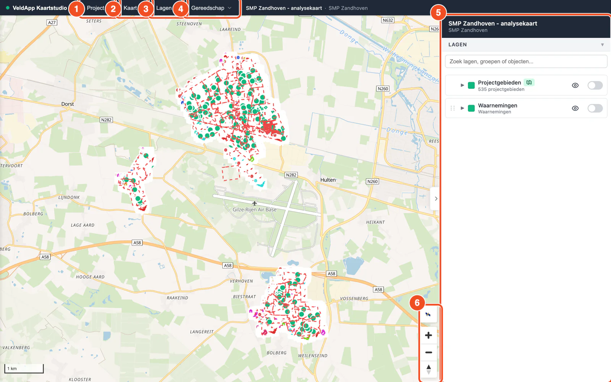Image resolution: width=611 pixels, height=382 pixels.
Task: Click VeldApp Kaartstudio title
Action: (x=40, y=8)
